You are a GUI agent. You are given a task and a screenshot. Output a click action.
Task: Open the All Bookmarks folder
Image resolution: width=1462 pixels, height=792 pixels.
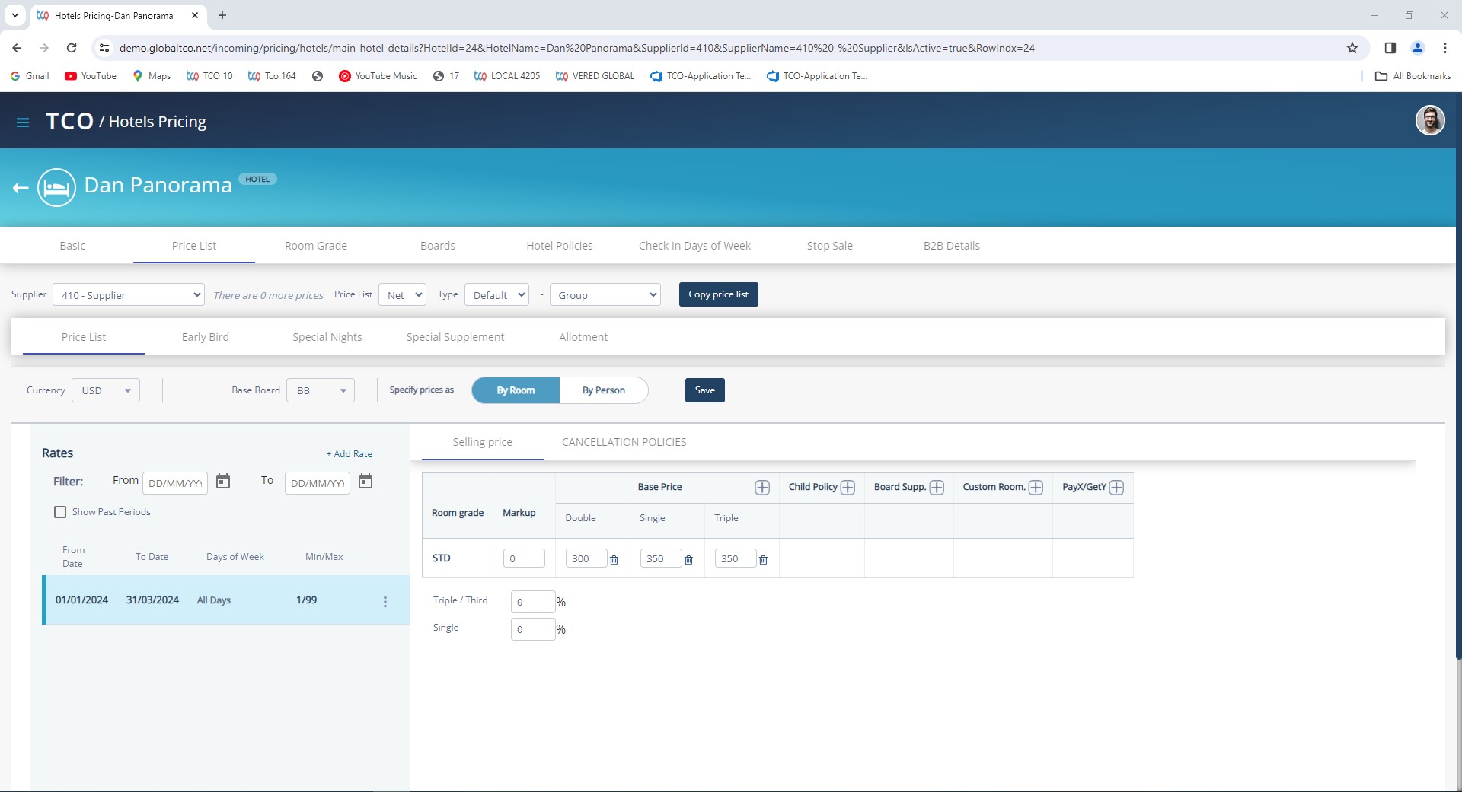coord(1413,76)
